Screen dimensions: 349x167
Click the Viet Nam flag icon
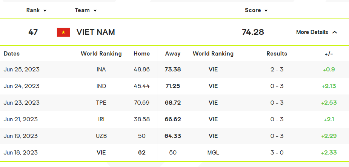pos(63,32)
